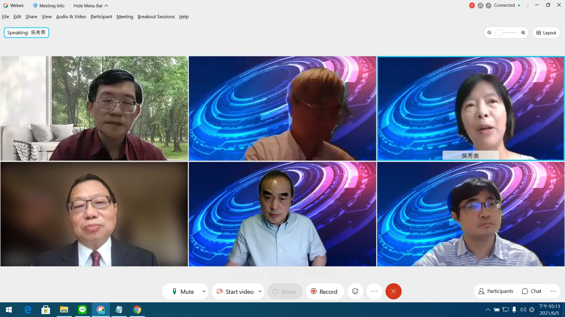Click the zoom in magnifier icon

523,33
